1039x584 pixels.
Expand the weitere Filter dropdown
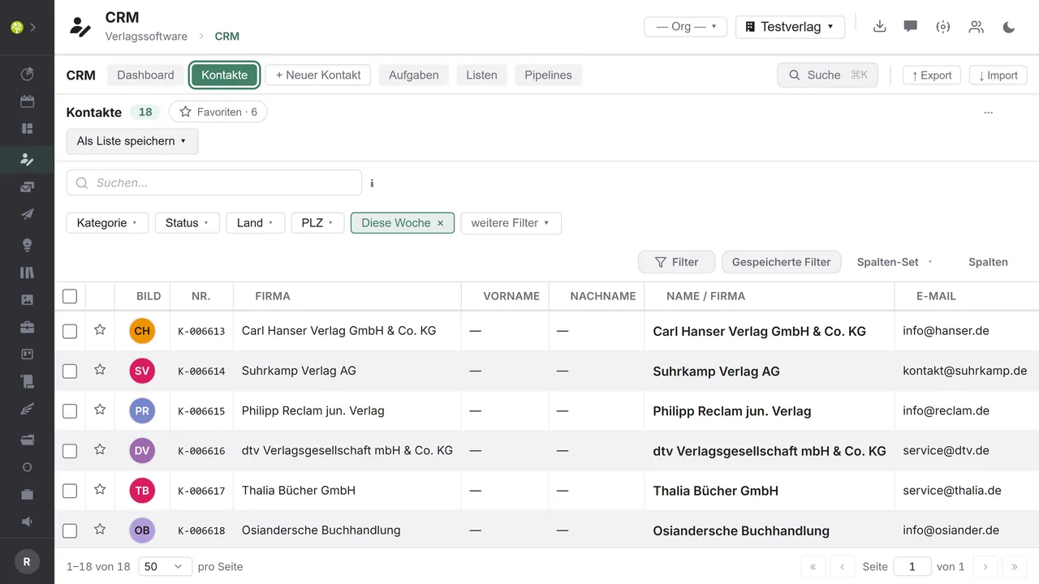pos(511,223)
